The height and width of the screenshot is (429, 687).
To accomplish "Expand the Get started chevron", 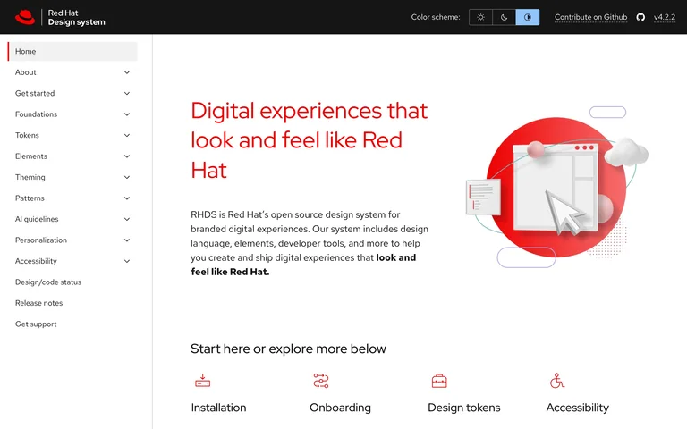I will (127, 93).
